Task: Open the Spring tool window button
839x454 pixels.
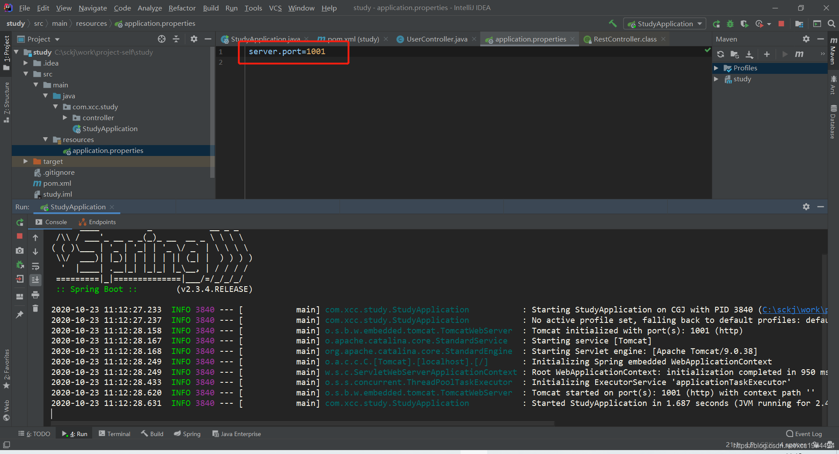Action: point(187,434)
